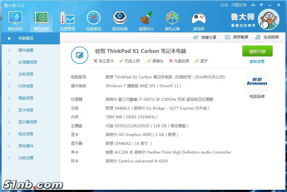Click the 保存截屏 camera icon
Image resolution: width=287 pixels, height=192 pixels.
(x=227, y=37)
